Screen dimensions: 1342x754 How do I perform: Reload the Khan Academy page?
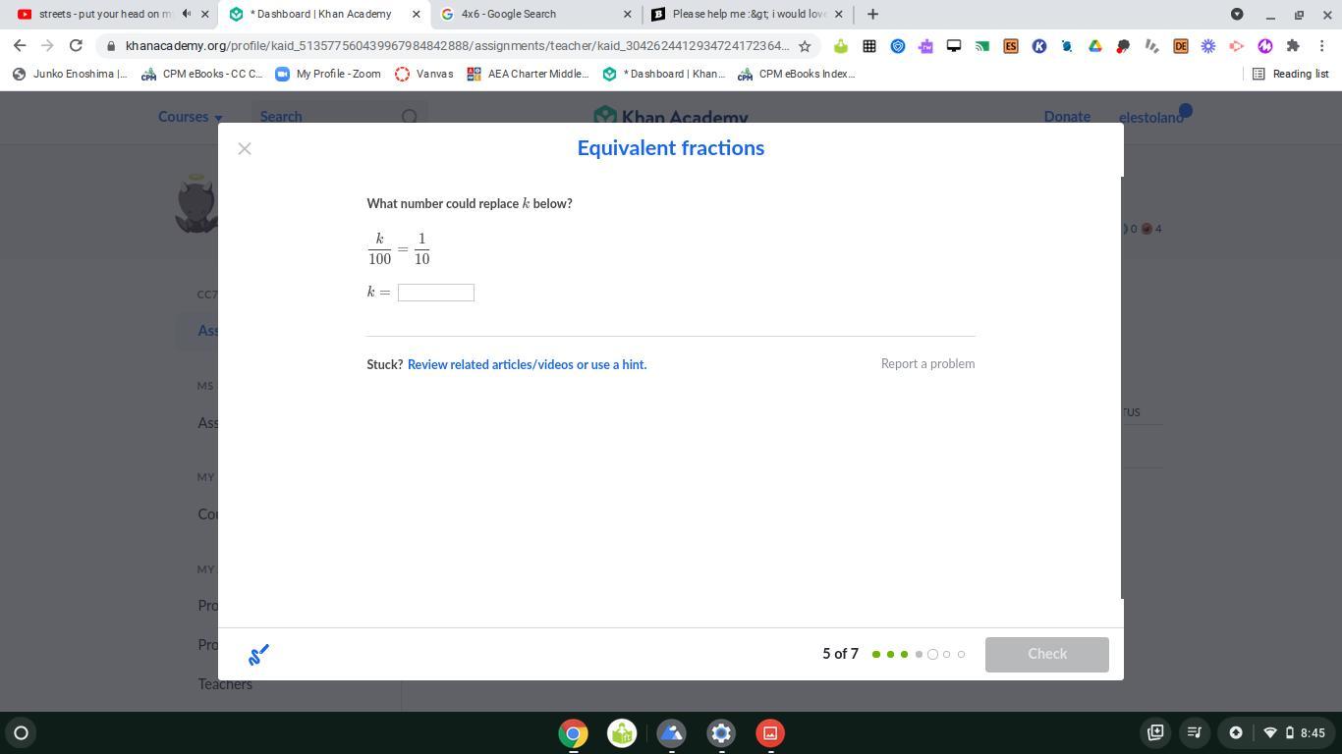[76, 45]
